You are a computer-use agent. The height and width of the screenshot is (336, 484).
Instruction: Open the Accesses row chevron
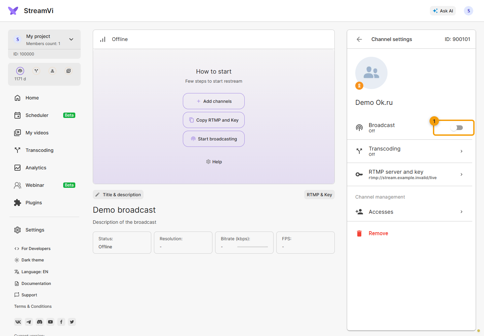coord(461,212)
